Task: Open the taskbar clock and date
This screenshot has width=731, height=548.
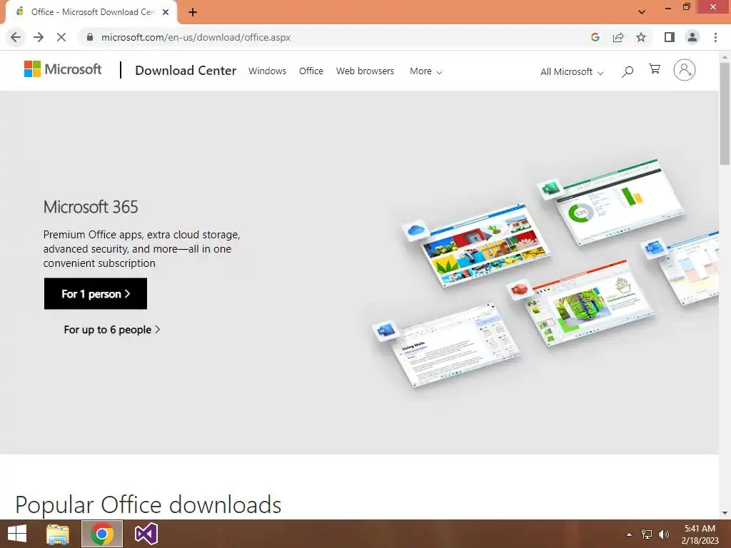Action: click(700, 534)
